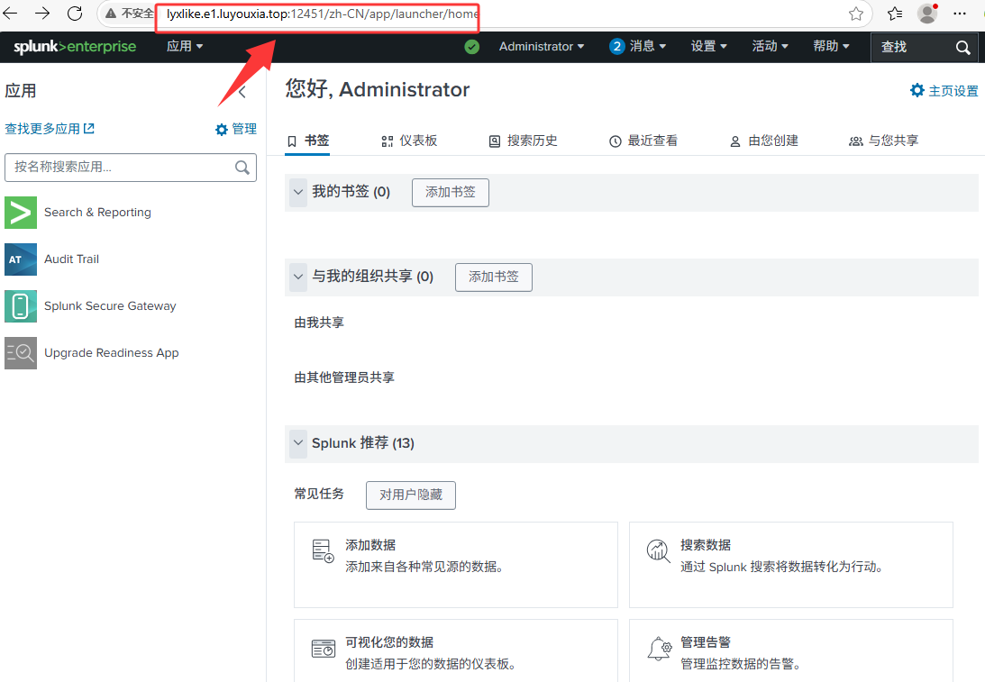The width and height of the screenshot is (985, 682).
Task: Open the Audit Trail app icon
Action: (21, 259)
